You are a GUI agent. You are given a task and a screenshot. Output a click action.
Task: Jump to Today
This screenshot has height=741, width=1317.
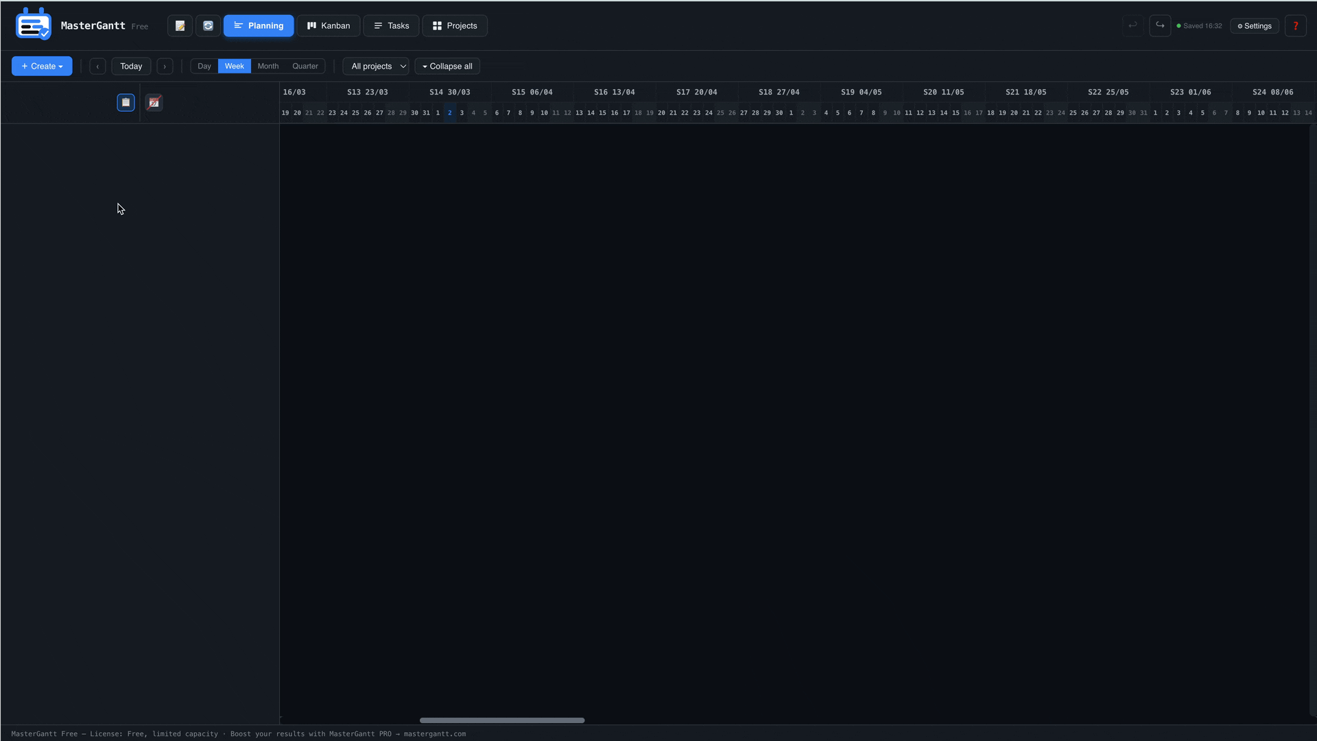pyautogui.click(x=131, y=66)
